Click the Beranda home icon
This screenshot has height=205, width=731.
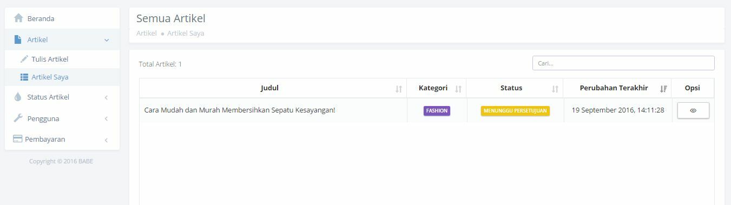18,18
